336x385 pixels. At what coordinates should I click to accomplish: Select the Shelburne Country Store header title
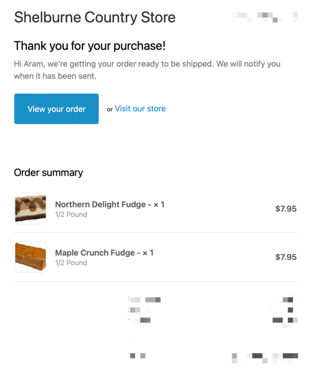point(95,18)
